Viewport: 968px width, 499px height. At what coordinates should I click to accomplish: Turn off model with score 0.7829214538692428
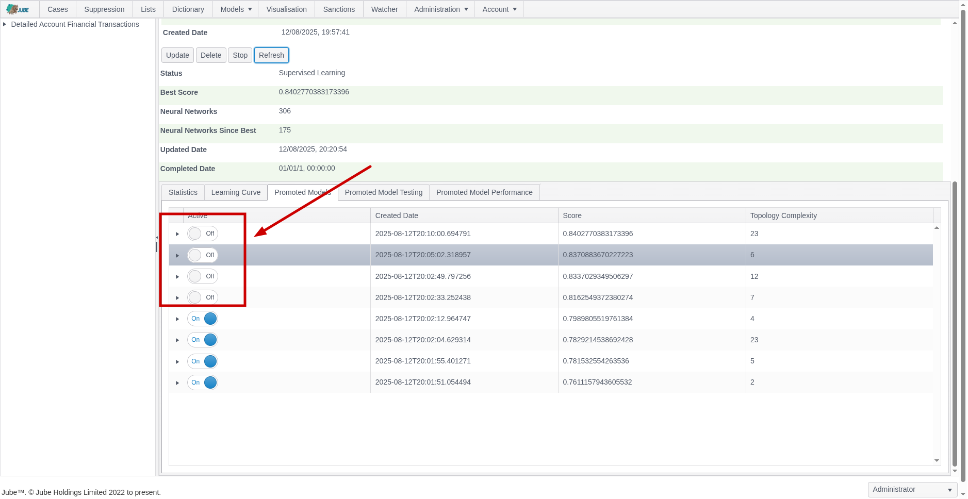point(202,340)
